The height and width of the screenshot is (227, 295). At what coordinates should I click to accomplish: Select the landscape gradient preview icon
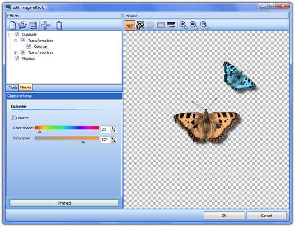[x=171, y=25]
